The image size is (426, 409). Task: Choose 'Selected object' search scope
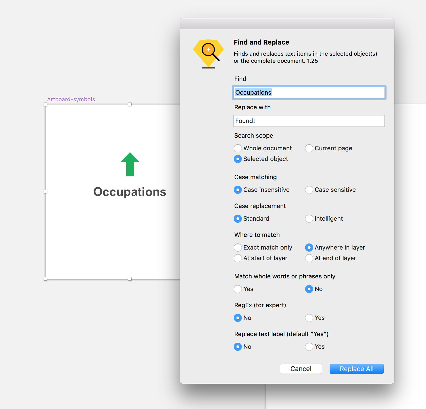pos(238,159)
